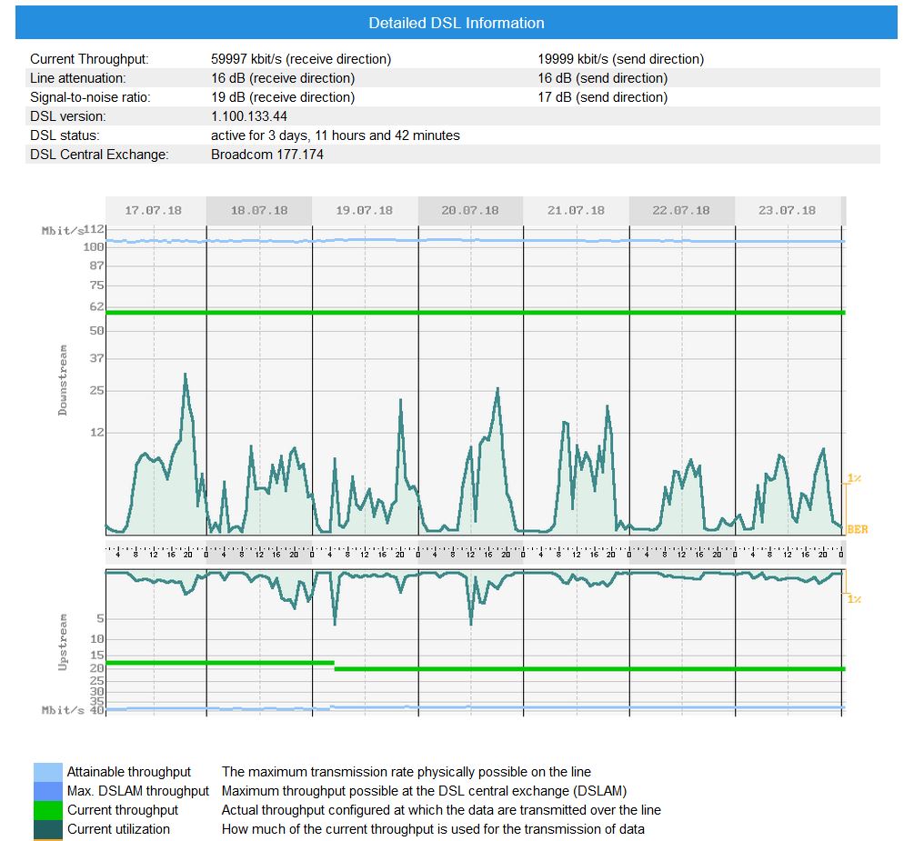The height and width of the screenshot is (841, 914).
Task: Select the 19.07.18 date header
Action: point(365,210)
